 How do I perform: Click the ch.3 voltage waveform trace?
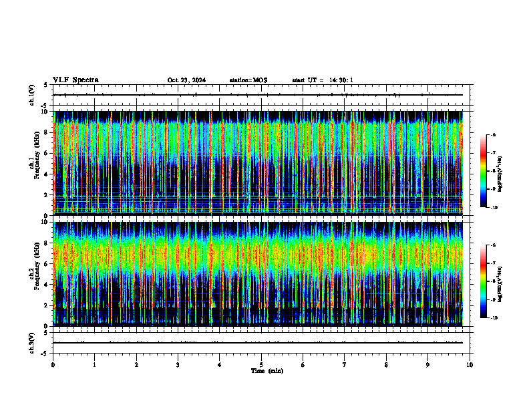coord(258,343)
